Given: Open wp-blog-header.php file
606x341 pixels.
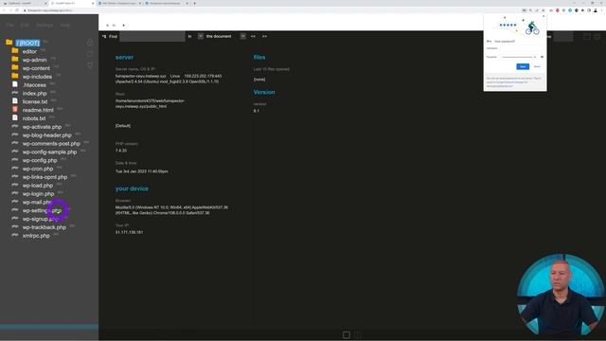Looking at the screenshot, I should [46, 135].
